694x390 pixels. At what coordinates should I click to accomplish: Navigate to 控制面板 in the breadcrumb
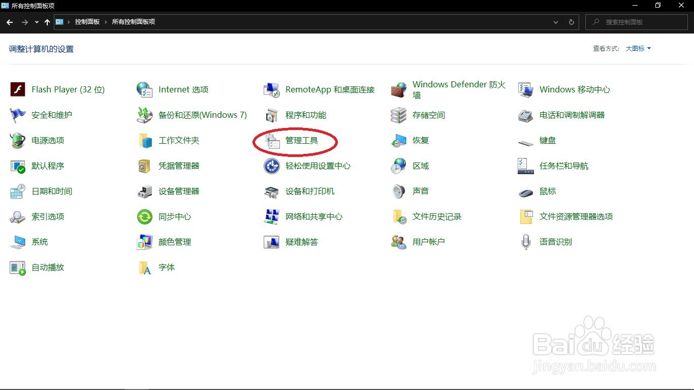(x=86, y=22)
